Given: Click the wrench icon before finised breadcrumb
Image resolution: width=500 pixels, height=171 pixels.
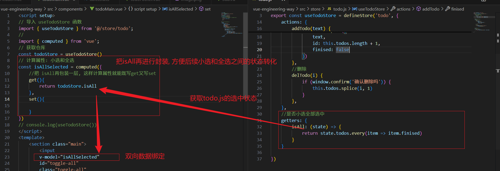Looking at the screenshot, I should 448,9.
